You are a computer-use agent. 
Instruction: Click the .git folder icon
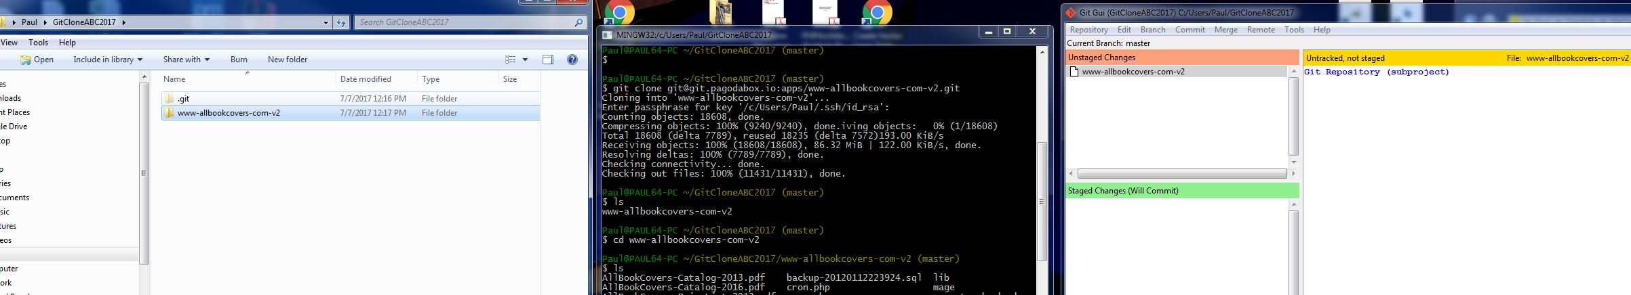(x=169, y=99)
